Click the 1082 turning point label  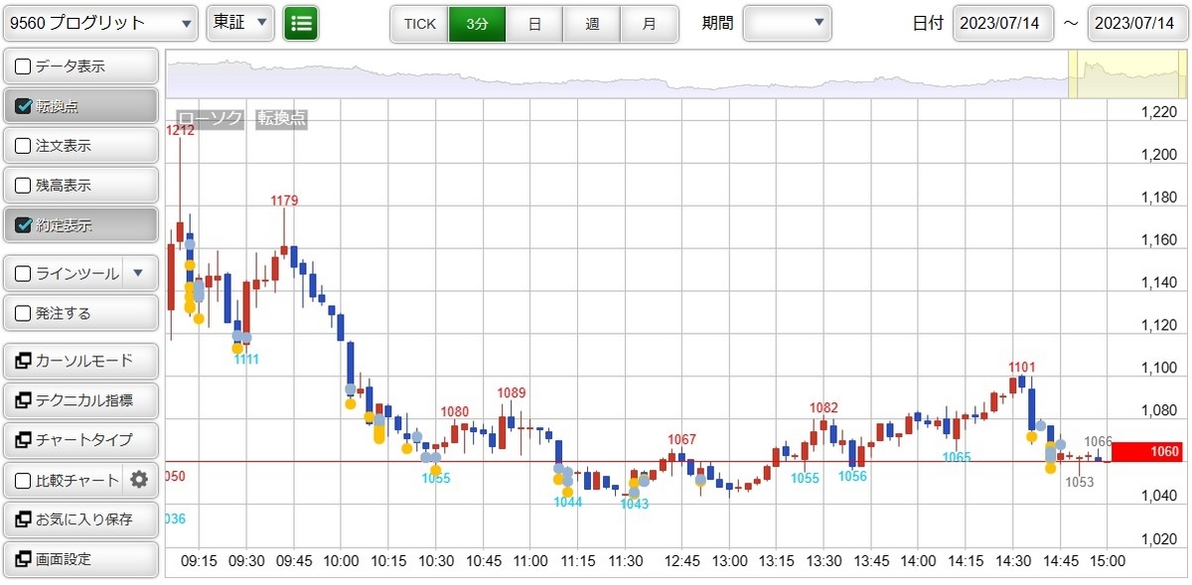[823, 407]
